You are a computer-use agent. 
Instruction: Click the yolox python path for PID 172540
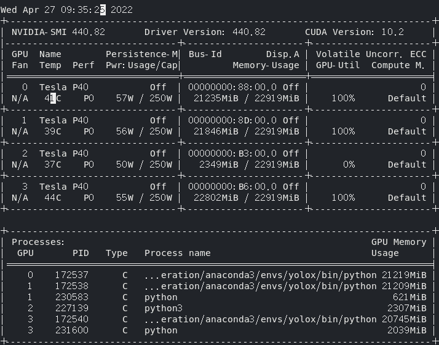(260, 320)
